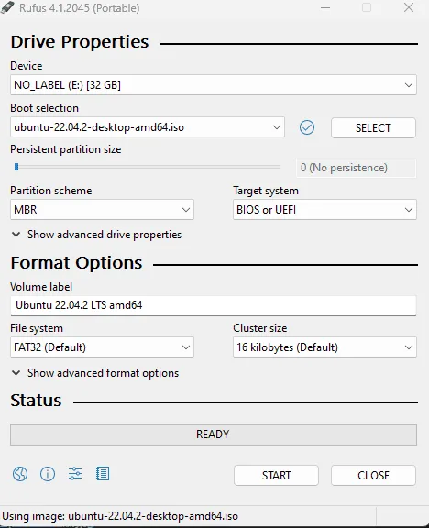This screenshot has width=429, height=528.
Task: Open the File system FAT32 dropdown
Action: pos(102,347)
